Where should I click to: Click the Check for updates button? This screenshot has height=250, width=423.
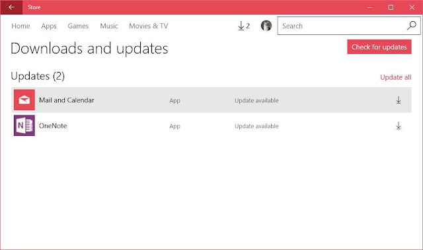(x=379, y=47)
